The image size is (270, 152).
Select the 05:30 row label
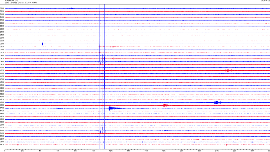(x=2, y=41)
